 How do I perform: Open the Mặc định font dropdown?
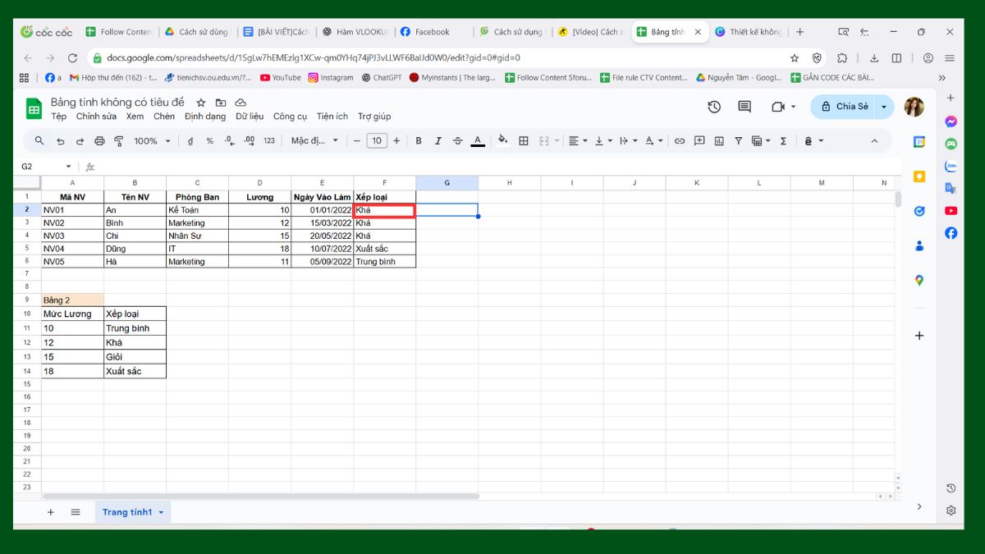pos(312,140)
